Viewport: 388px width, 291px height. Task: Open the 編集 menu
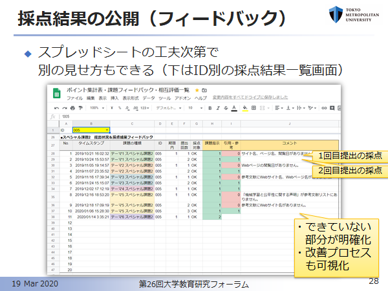tap(91, 98)
